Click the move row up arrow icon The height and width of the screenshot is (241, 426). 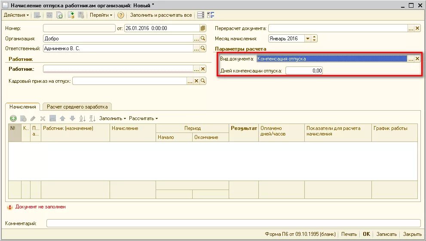pos(62,118)
